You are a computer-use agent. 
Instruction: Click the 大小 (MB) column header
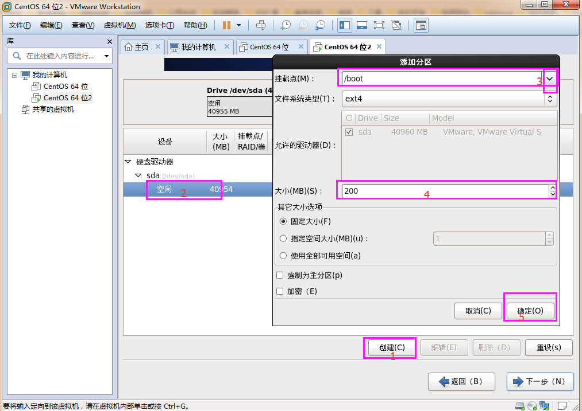(221, 142)
